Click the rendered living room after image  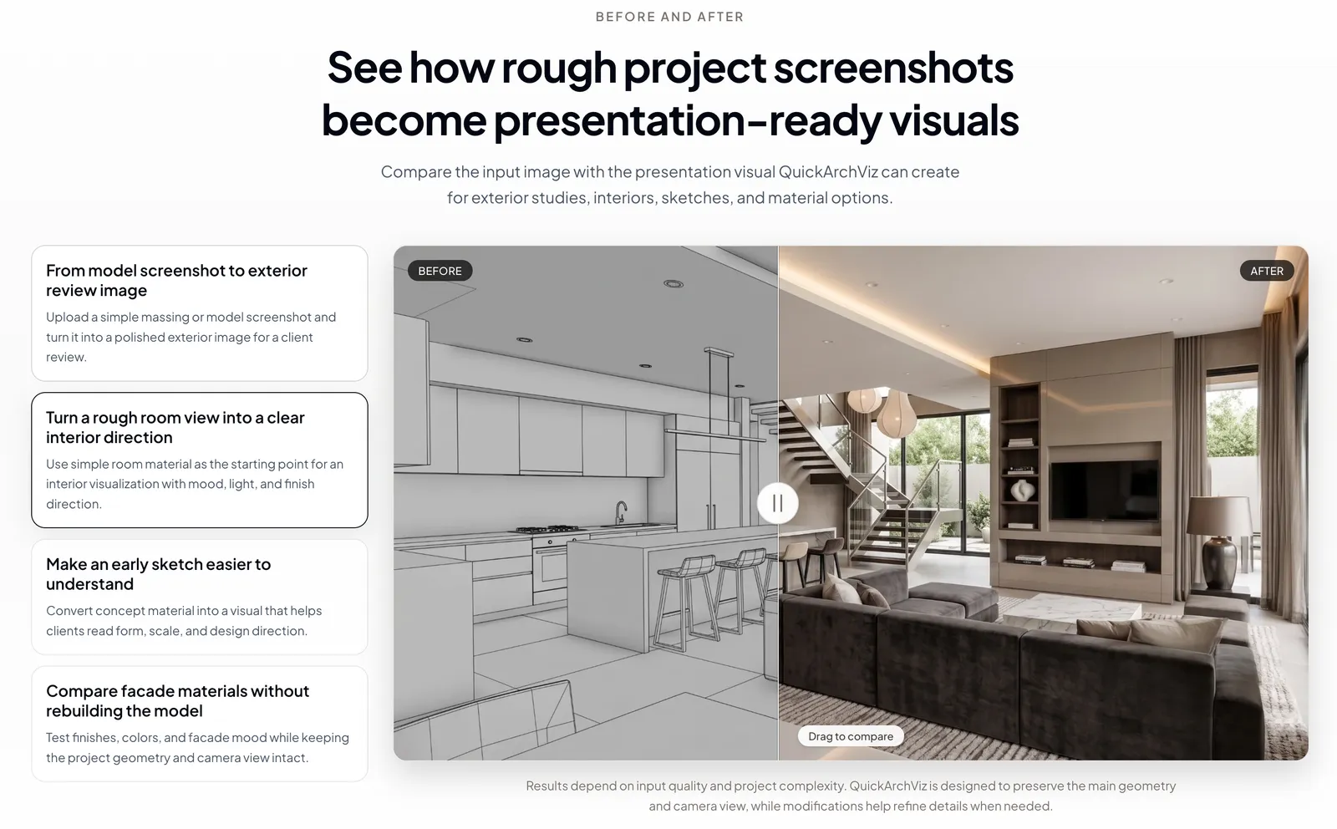tap(1043, 503)
